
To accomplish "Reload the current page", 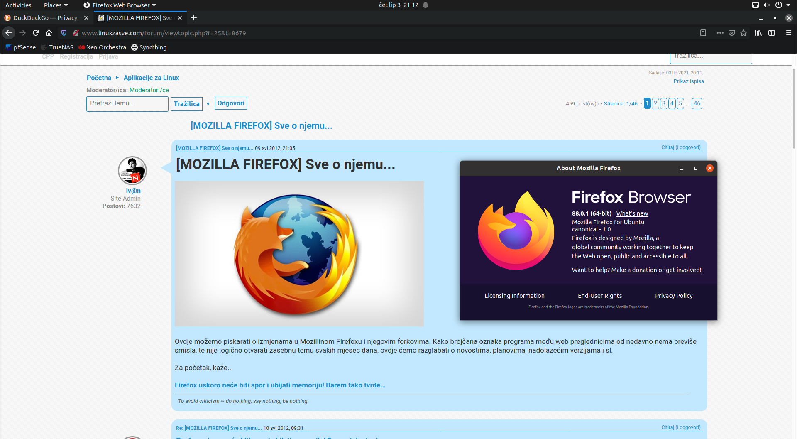I will [x=36, y=33].
